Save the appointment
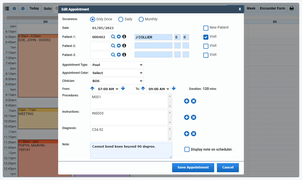This screenshot has height=180, width=302. click(x=193, y=167)
